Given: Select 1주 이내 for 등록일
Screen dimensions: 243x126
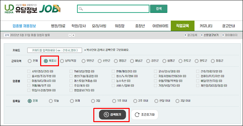Looking at the screenshot, I should [114, 101].
